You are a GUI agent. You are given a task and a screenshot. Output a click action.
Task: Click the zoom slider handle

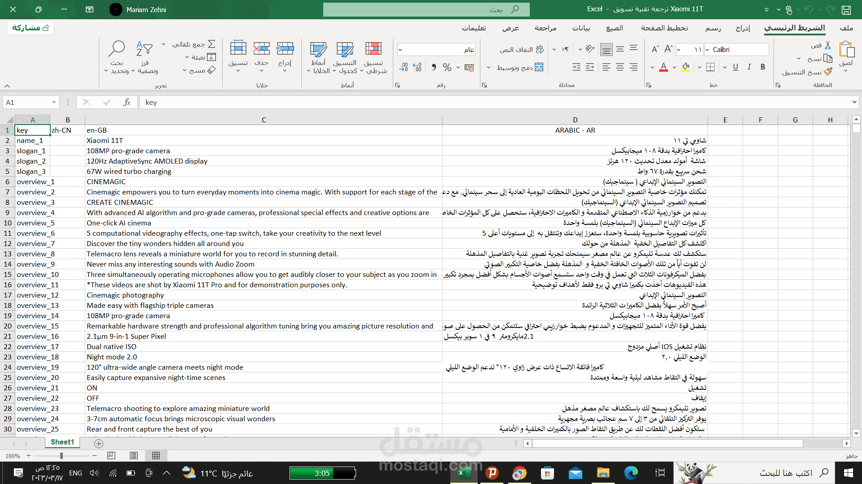click(62, 456)
